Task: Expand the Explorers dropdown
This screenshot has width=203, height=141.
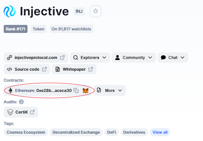Action: pos(90,57)
